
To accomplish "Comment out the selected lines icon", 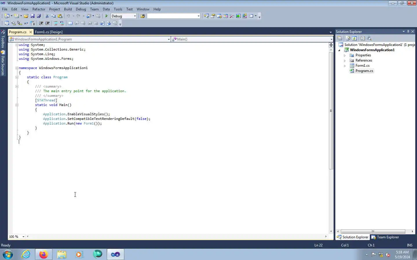I will tap(56, 23).
